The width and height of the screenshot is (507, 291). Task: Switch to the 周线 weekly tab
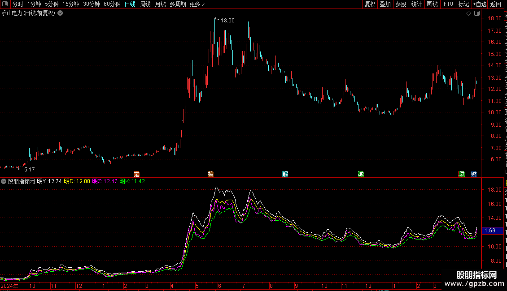tap(145, 4)
